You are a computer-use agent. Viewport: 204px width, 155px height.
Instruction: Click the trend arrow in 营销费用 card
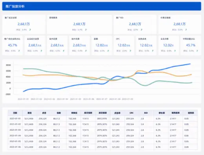tap(86, 30)
